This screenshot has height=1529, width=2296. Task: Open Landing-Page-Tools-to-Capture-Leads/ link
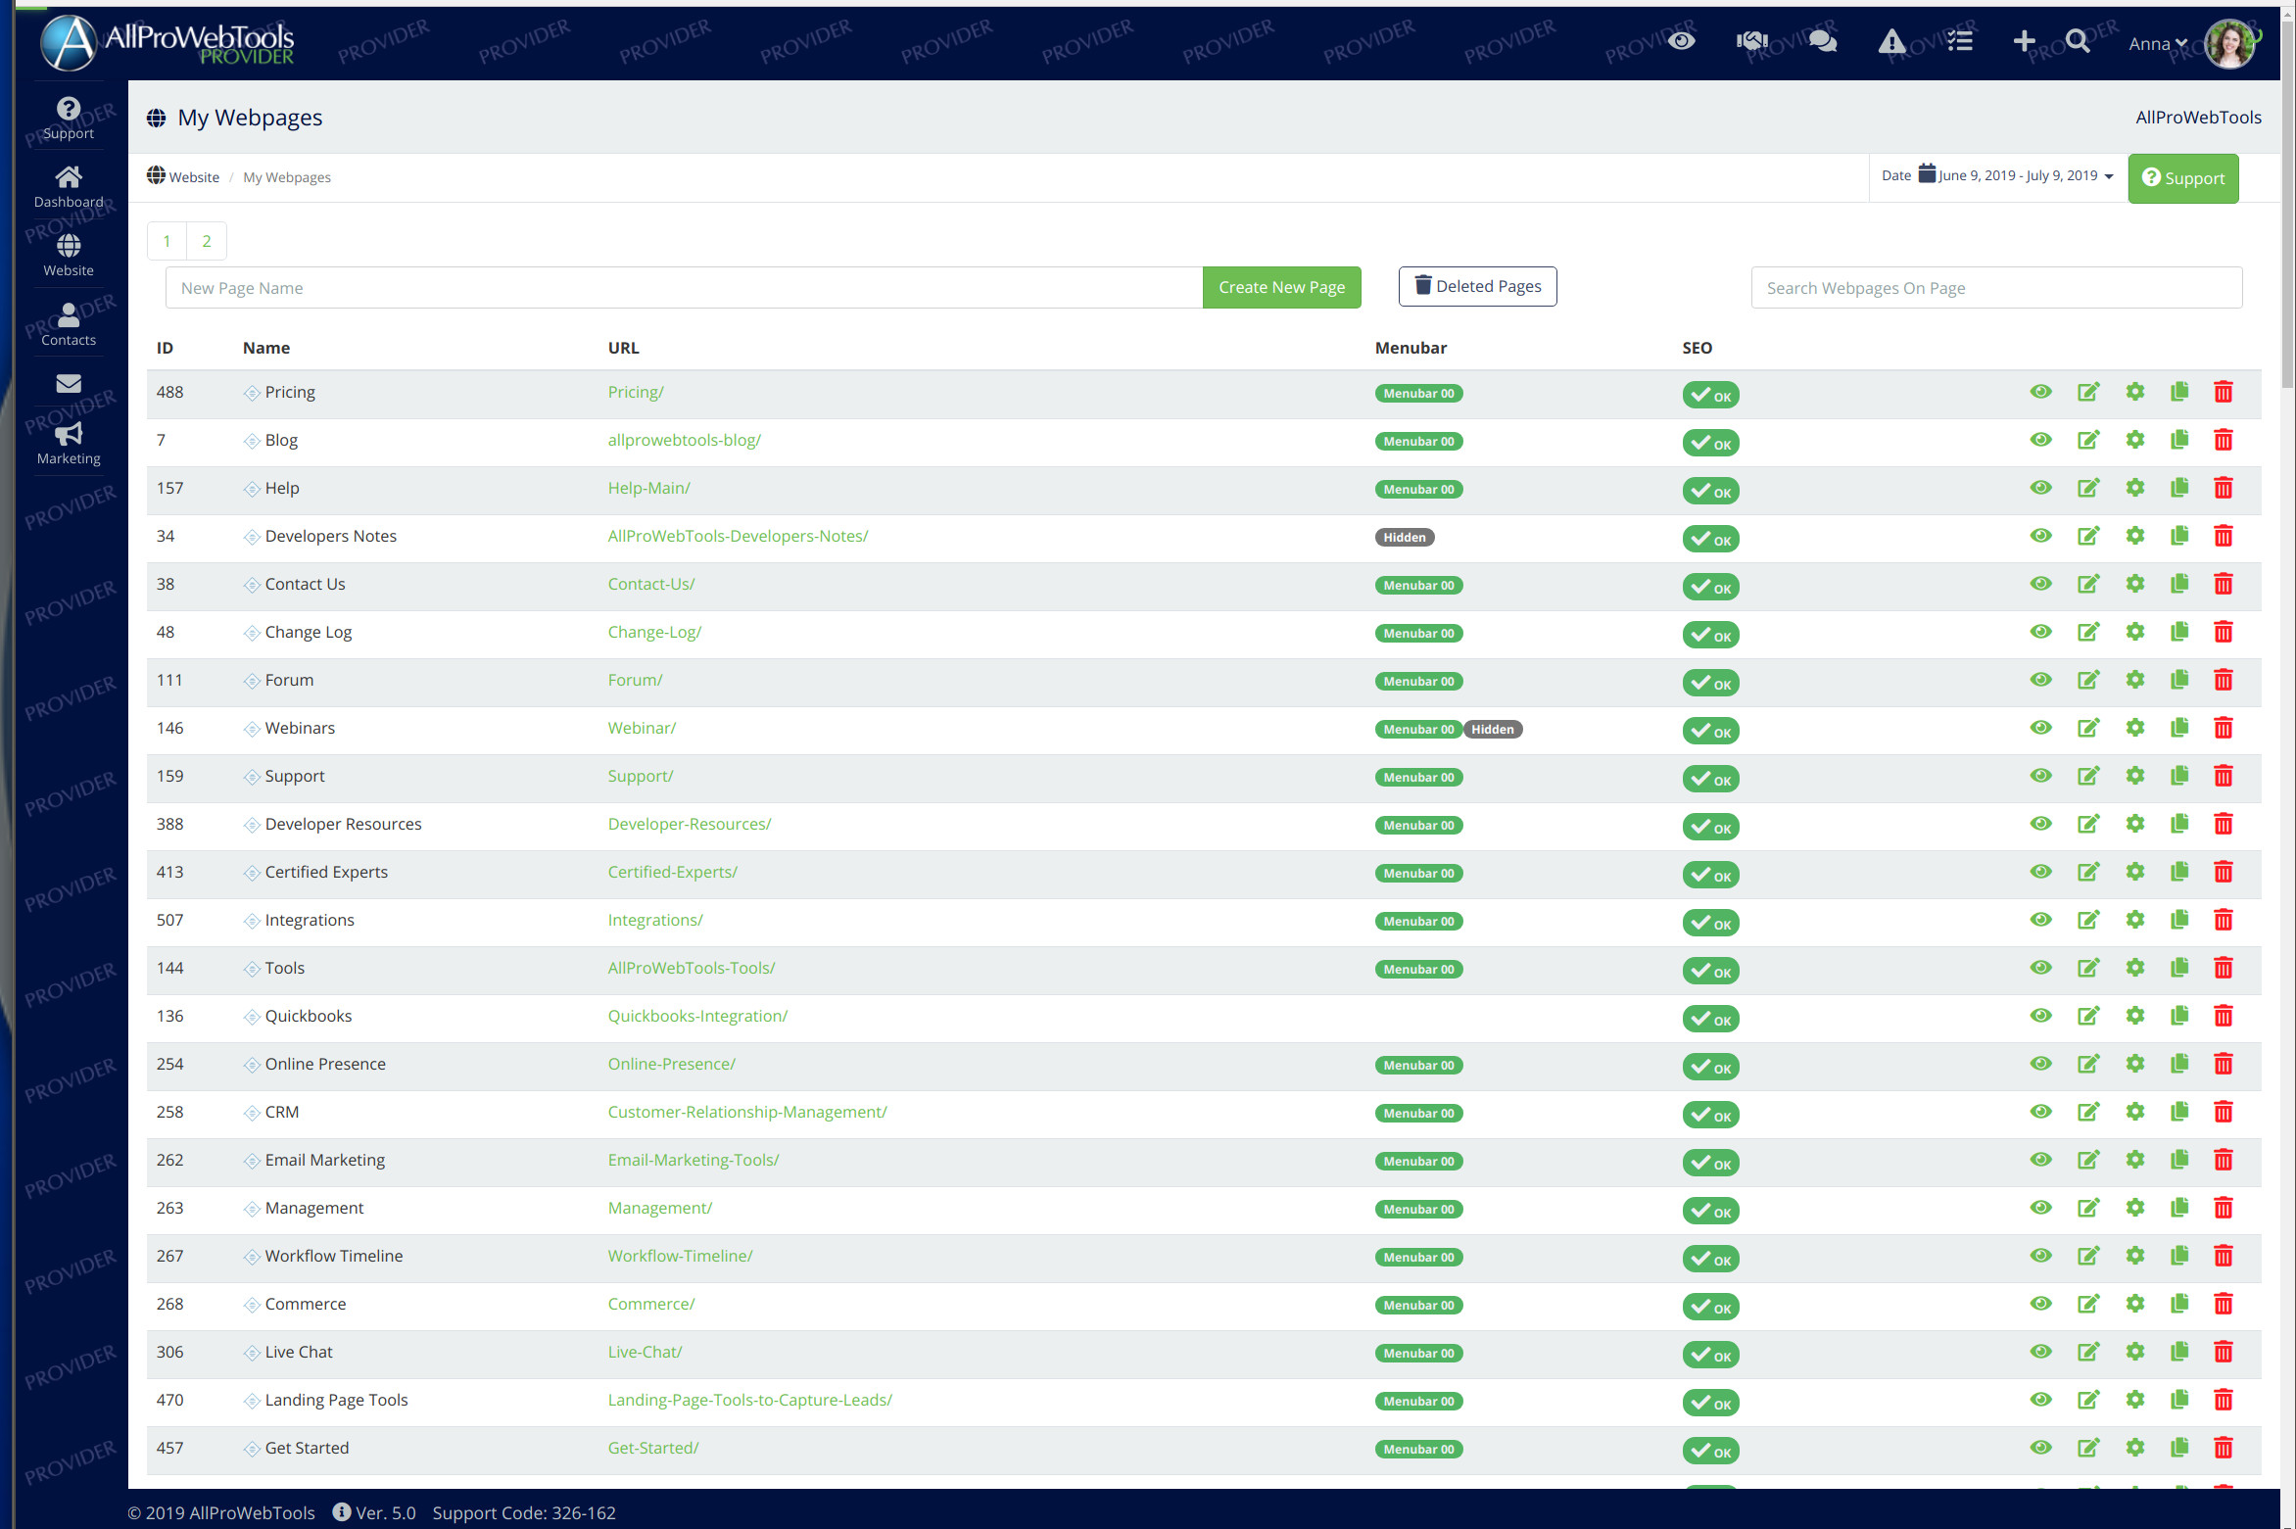pyautogui.click(x=749, y=1400)
